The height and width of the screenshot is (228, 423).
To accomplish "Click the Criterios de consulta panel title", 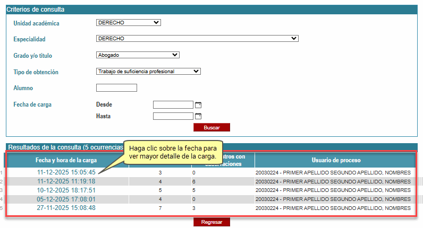I will [36, 10].
